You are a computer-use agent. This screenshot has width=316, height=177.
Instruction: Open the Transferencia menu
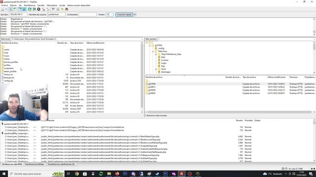point(30,5)
